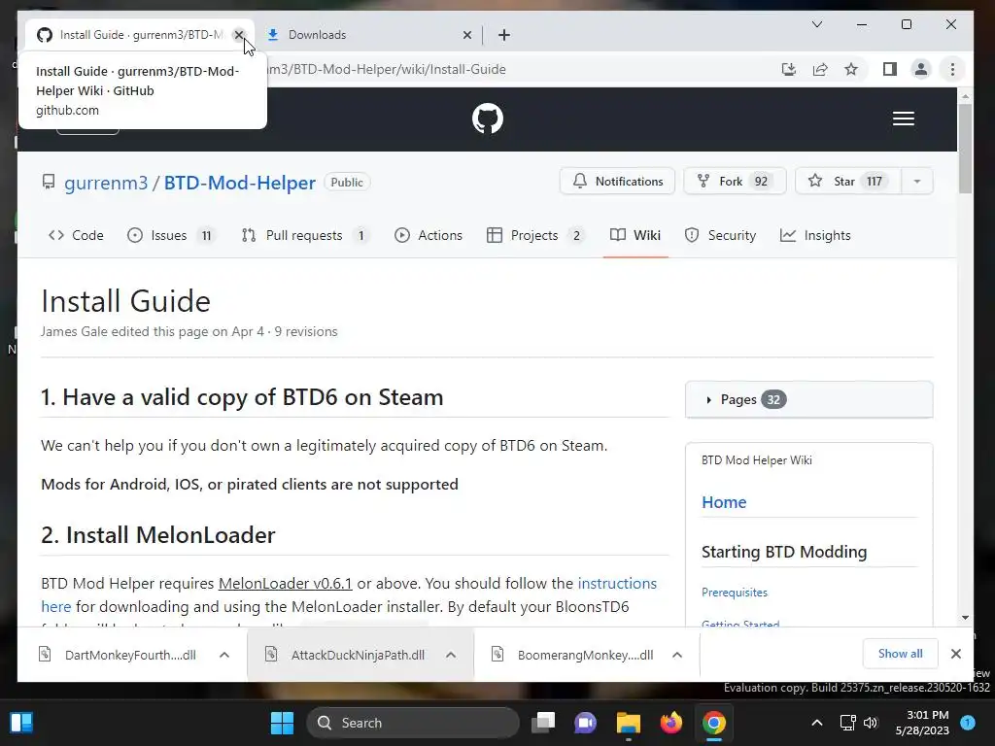Expand the Pages 32 list

(x=809, y=399)
